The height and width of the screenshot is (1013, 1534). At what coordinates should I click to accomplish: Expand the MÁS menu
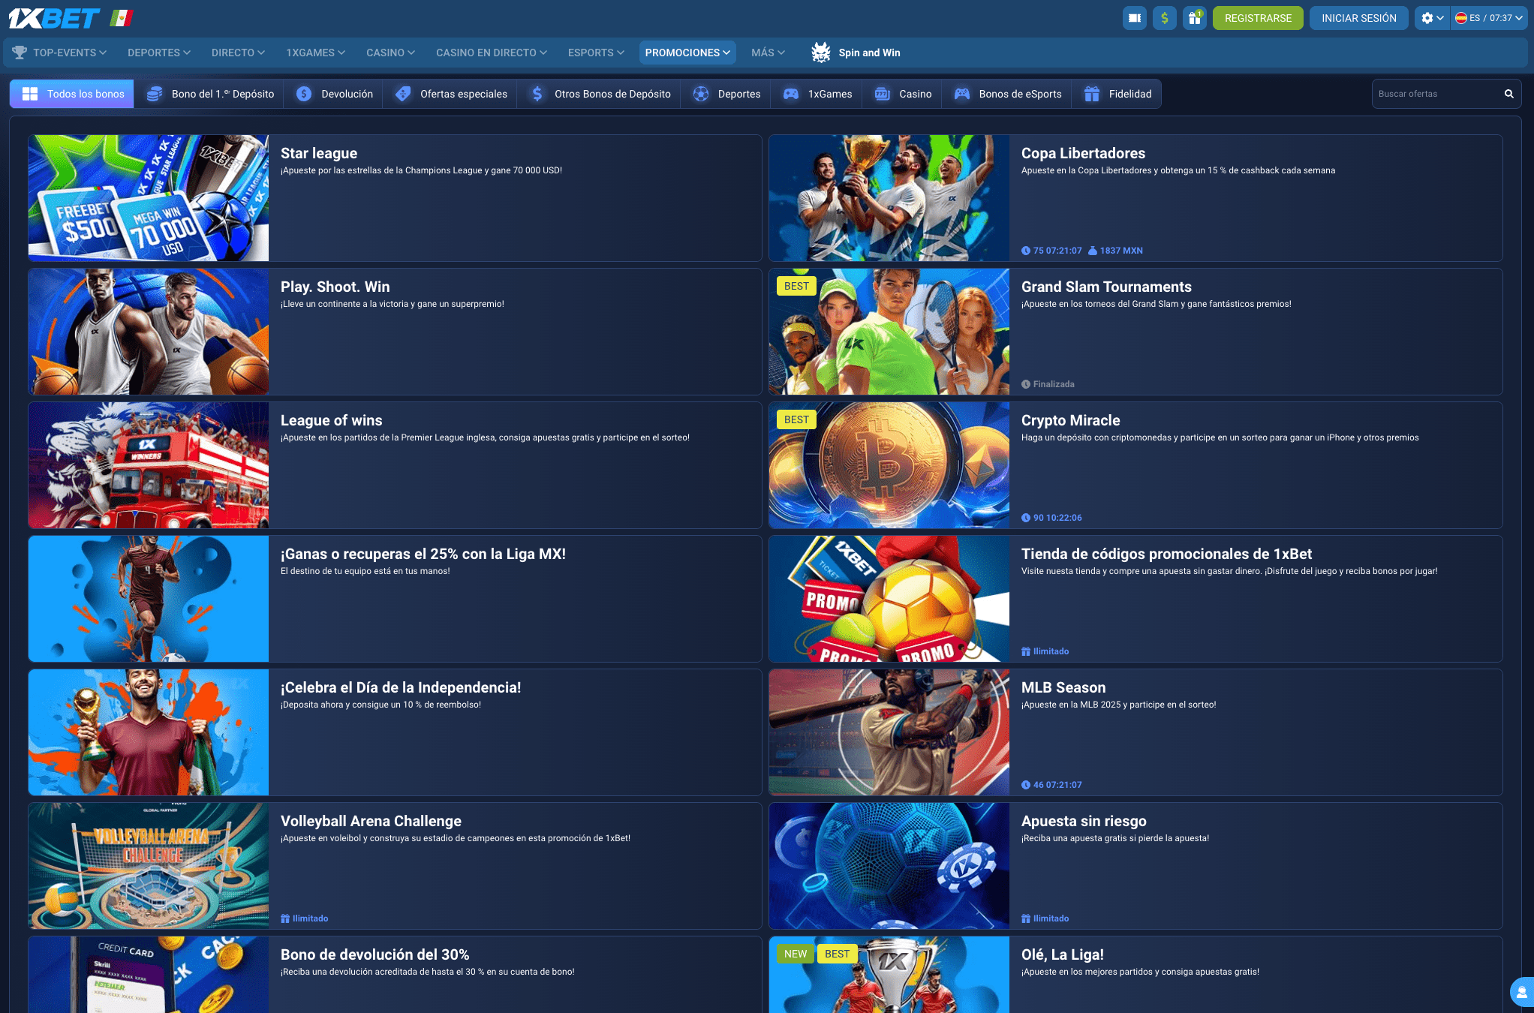click(x=768, y=53)
